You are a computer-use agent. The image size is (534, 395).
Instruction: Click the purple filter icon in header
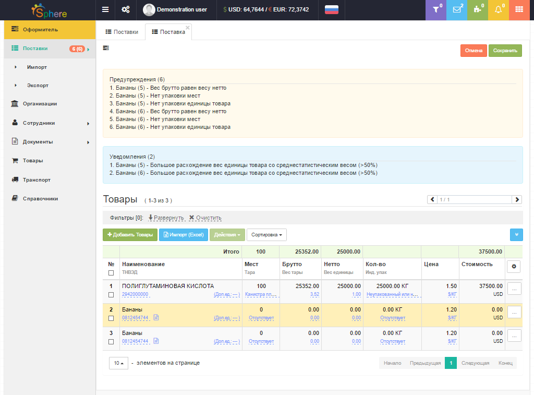(436, 9)
